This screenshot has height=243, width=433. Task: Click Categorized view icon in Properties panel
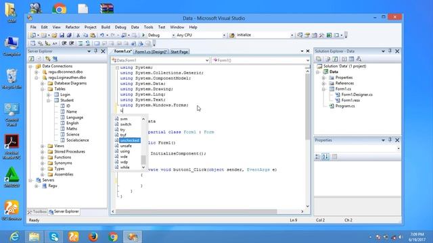coord(318,157)
